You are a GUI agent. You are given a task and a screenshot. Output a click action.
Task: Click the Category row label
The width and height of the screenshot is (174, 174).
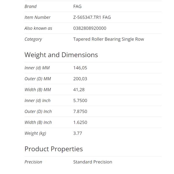coord(33,39)
